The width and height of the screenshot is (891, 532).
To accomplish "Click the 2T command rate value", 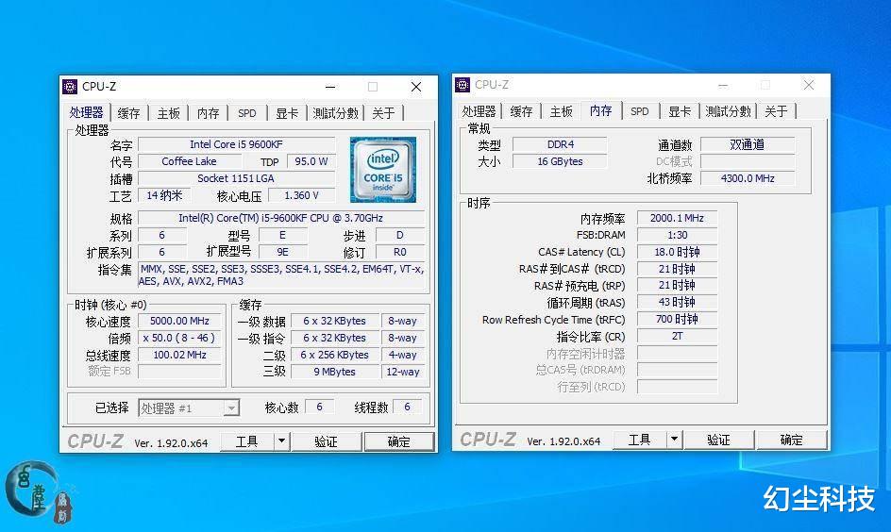I will coord(678,336).
